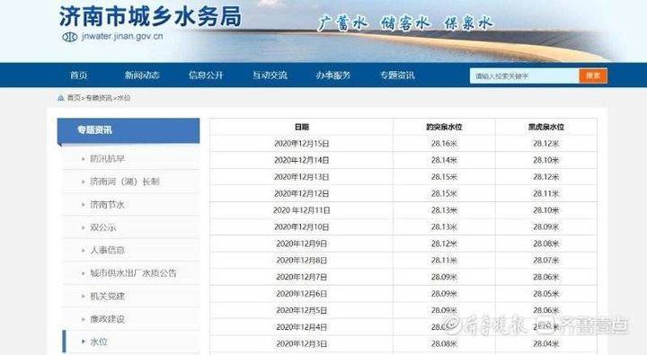Click the water bureau logo icon
The height and width of the screenshot is (355, 647).
(69, 37)
